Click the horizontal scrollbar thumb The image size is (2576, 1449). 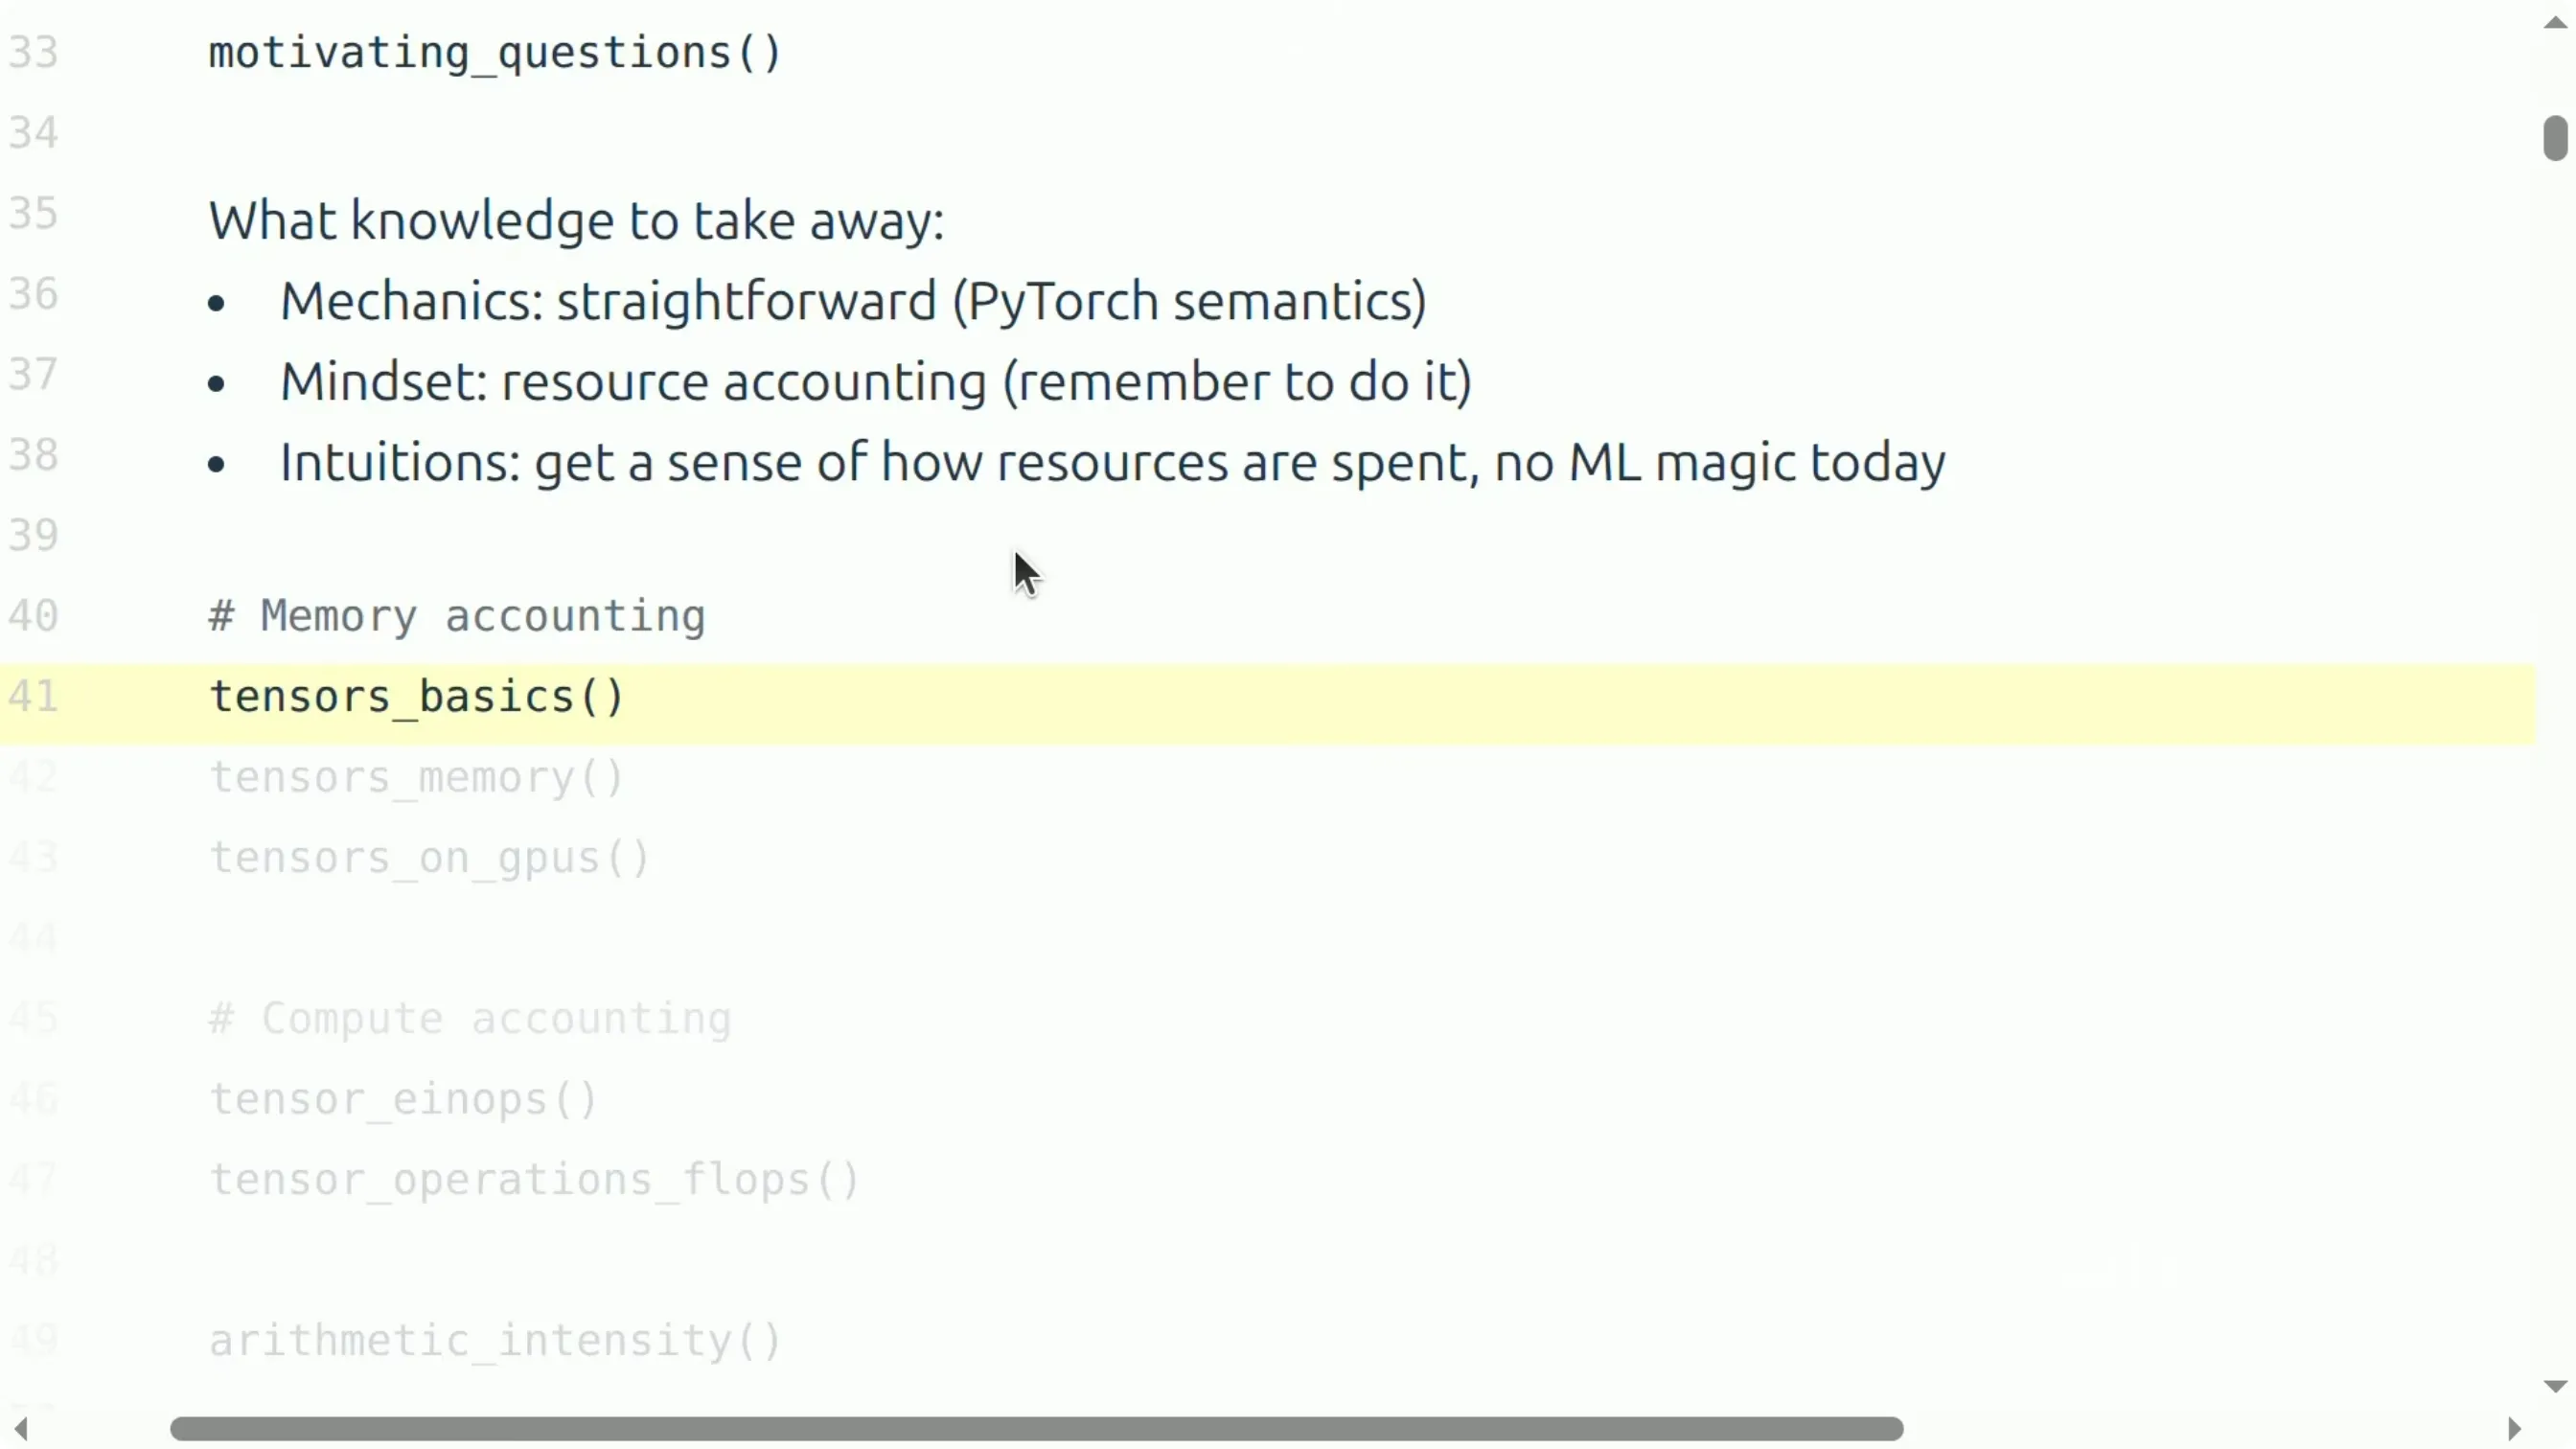point(1036,1428)
